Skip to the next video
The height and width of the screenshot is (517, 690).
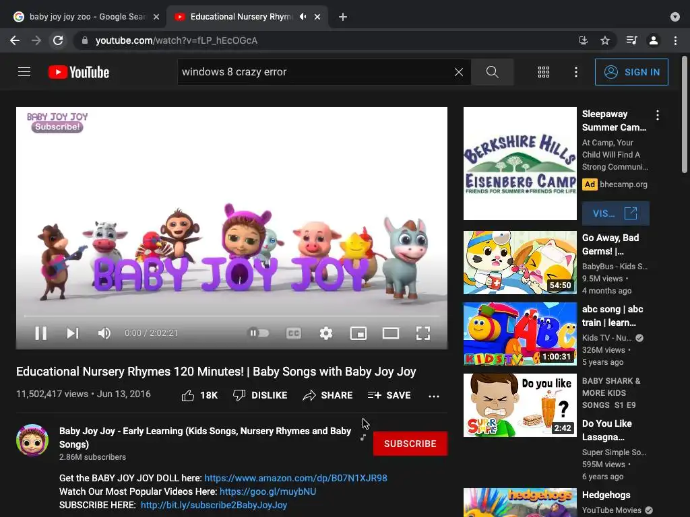pyautogui.click(x=73, y=333)
